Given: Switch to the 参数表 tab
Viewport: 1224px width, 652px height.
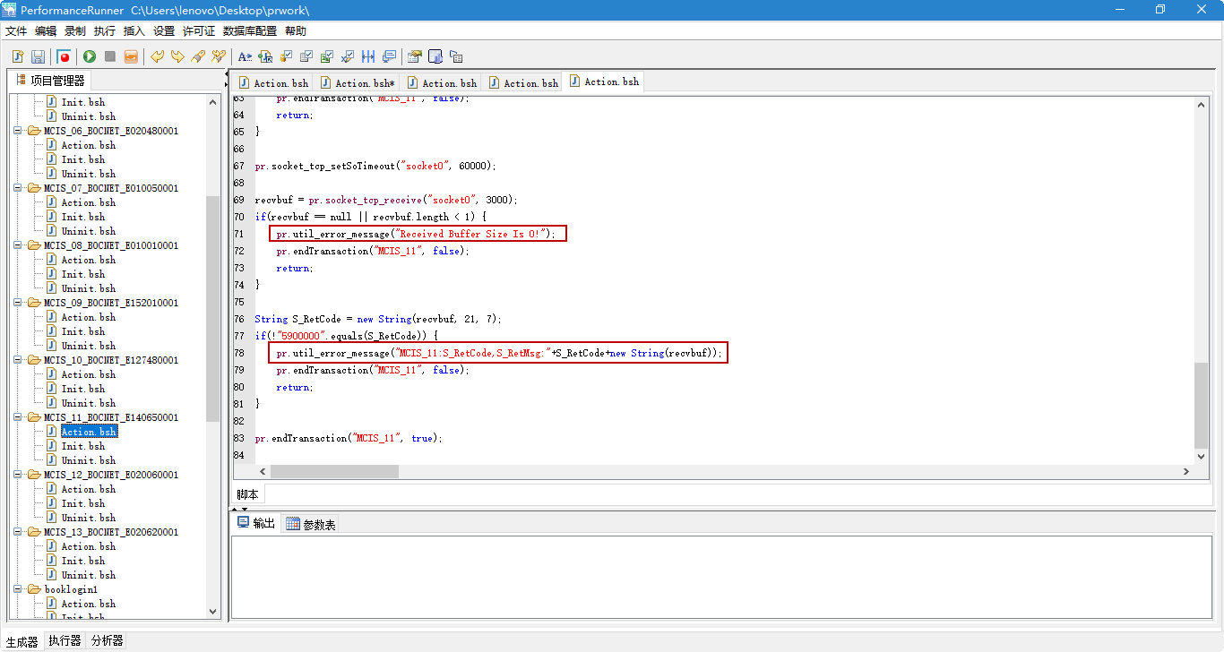Looking at the screenshot, I should coord(311,524).
